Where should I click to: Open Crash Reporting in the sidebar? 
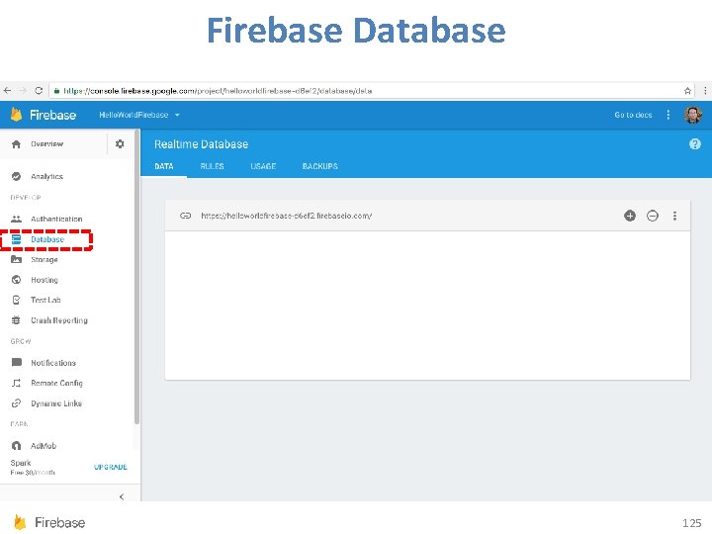(x=49, y=320)
